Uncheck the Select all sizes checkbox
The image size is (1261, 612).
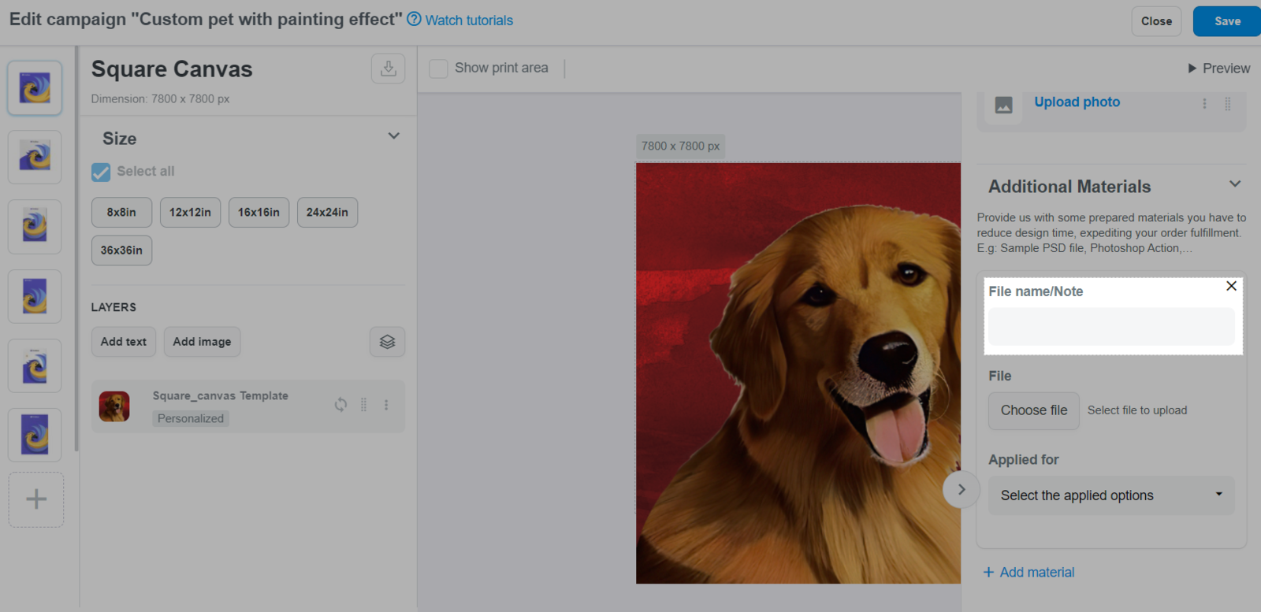(101, 172)
